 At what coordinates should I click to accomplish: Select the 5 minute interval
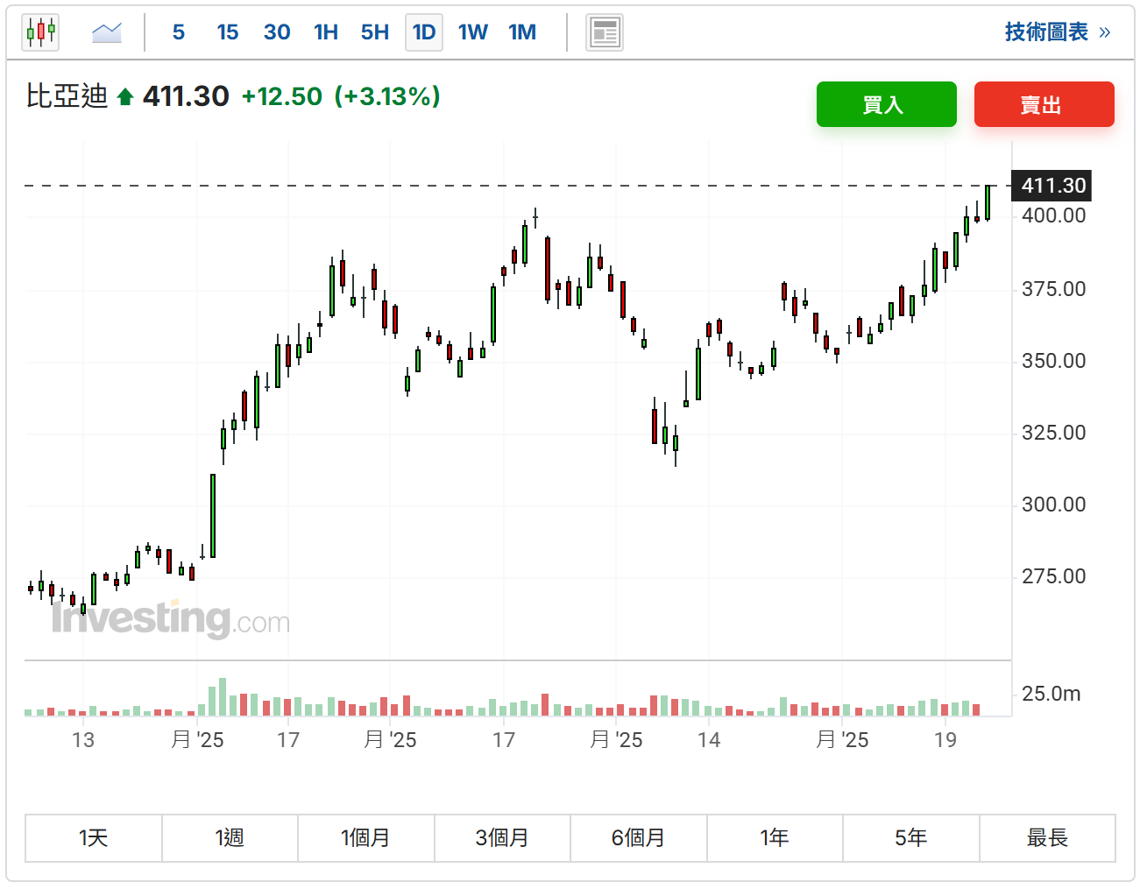point(179,32)
